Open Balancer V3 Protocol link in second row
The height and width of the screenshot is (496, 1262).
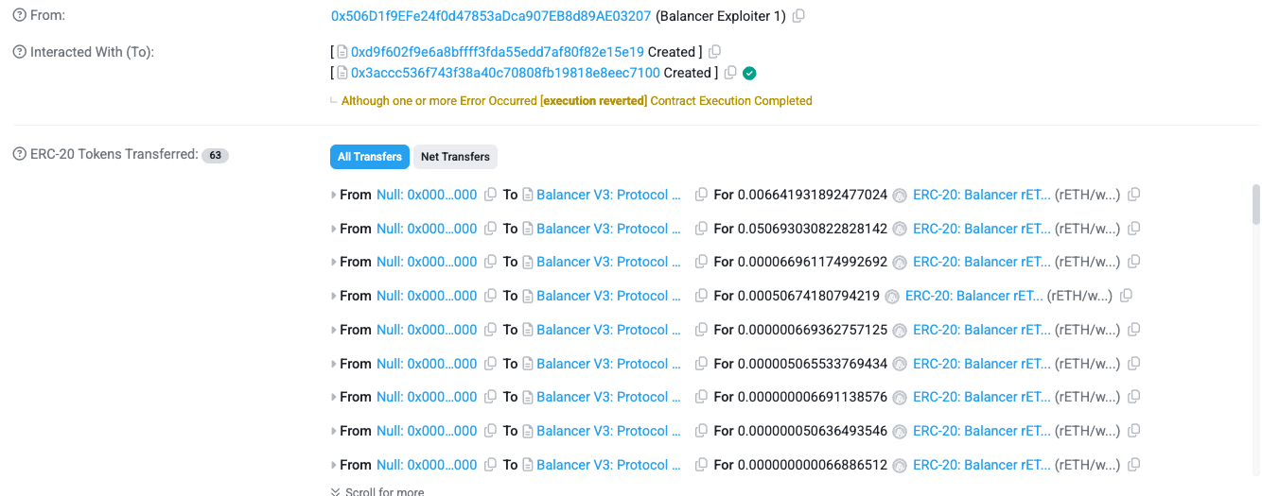tap(608, 229)
